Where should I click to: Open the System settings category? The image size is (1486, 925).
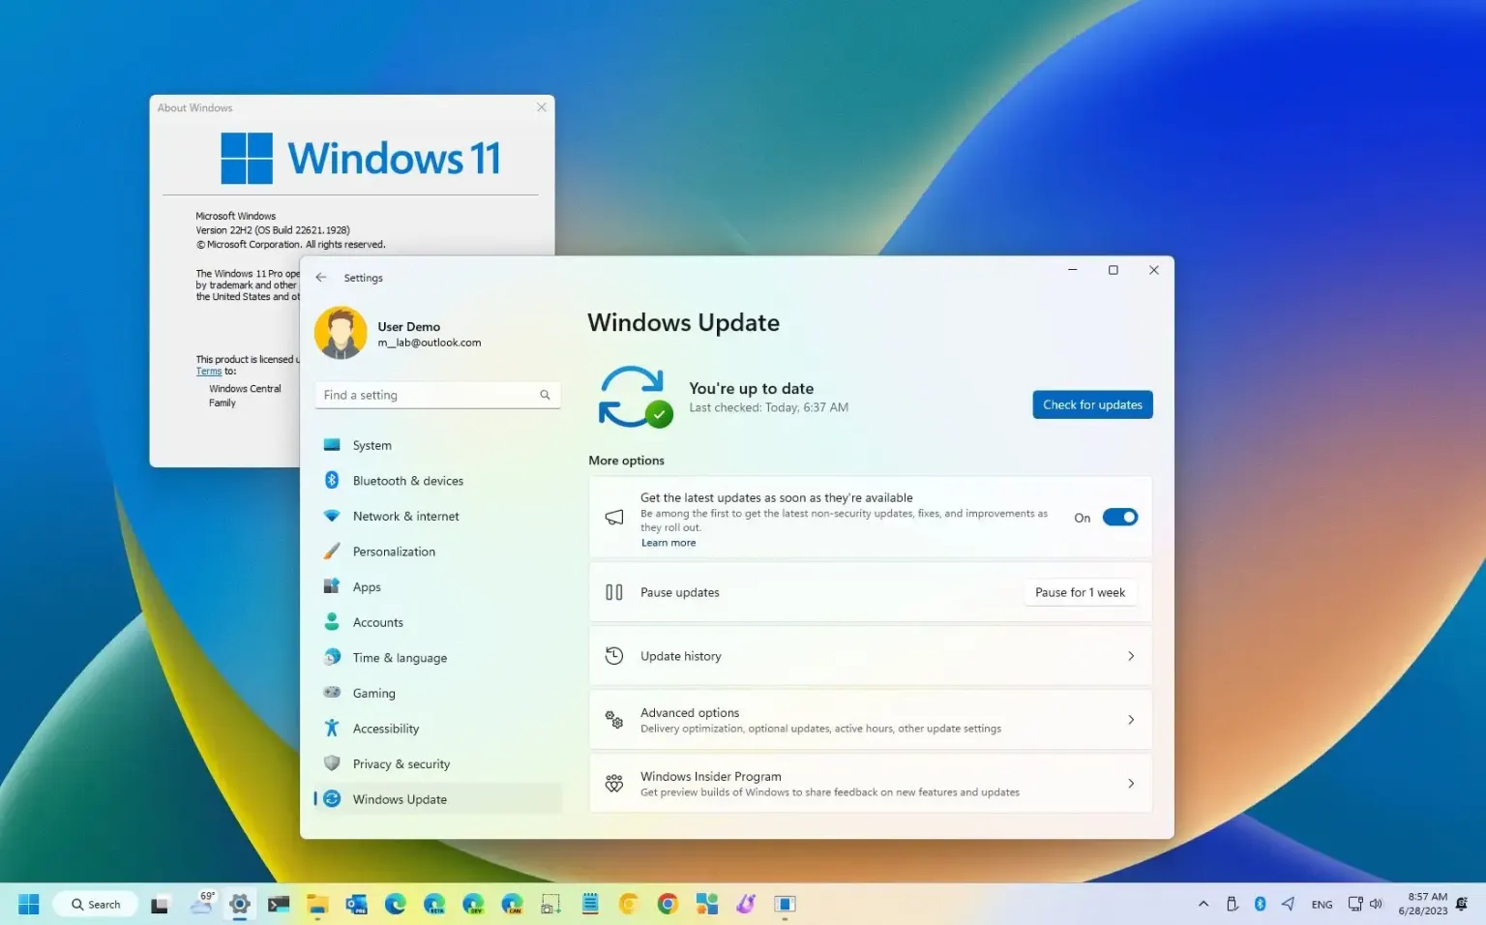437,445
